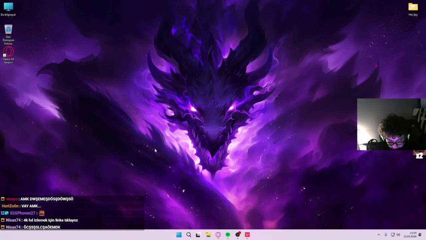Show hidden system tray icons
Viewport: 426px width, 240px height.
378,235
